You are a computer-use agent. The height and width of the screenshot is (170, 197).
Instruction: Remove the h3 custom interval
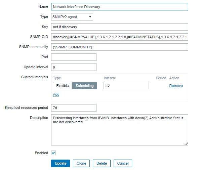[176, 86]
